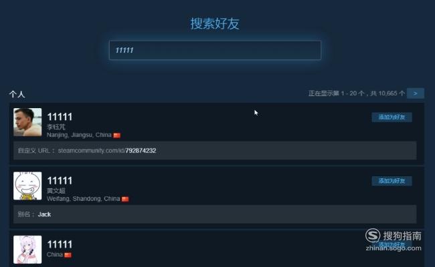
Task: Click the friend search input field
Action: [215, 50]
